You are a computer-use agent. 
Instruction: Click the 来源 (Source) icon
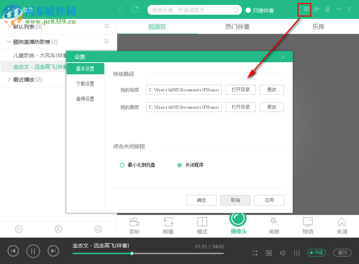[x=342, y=225]
